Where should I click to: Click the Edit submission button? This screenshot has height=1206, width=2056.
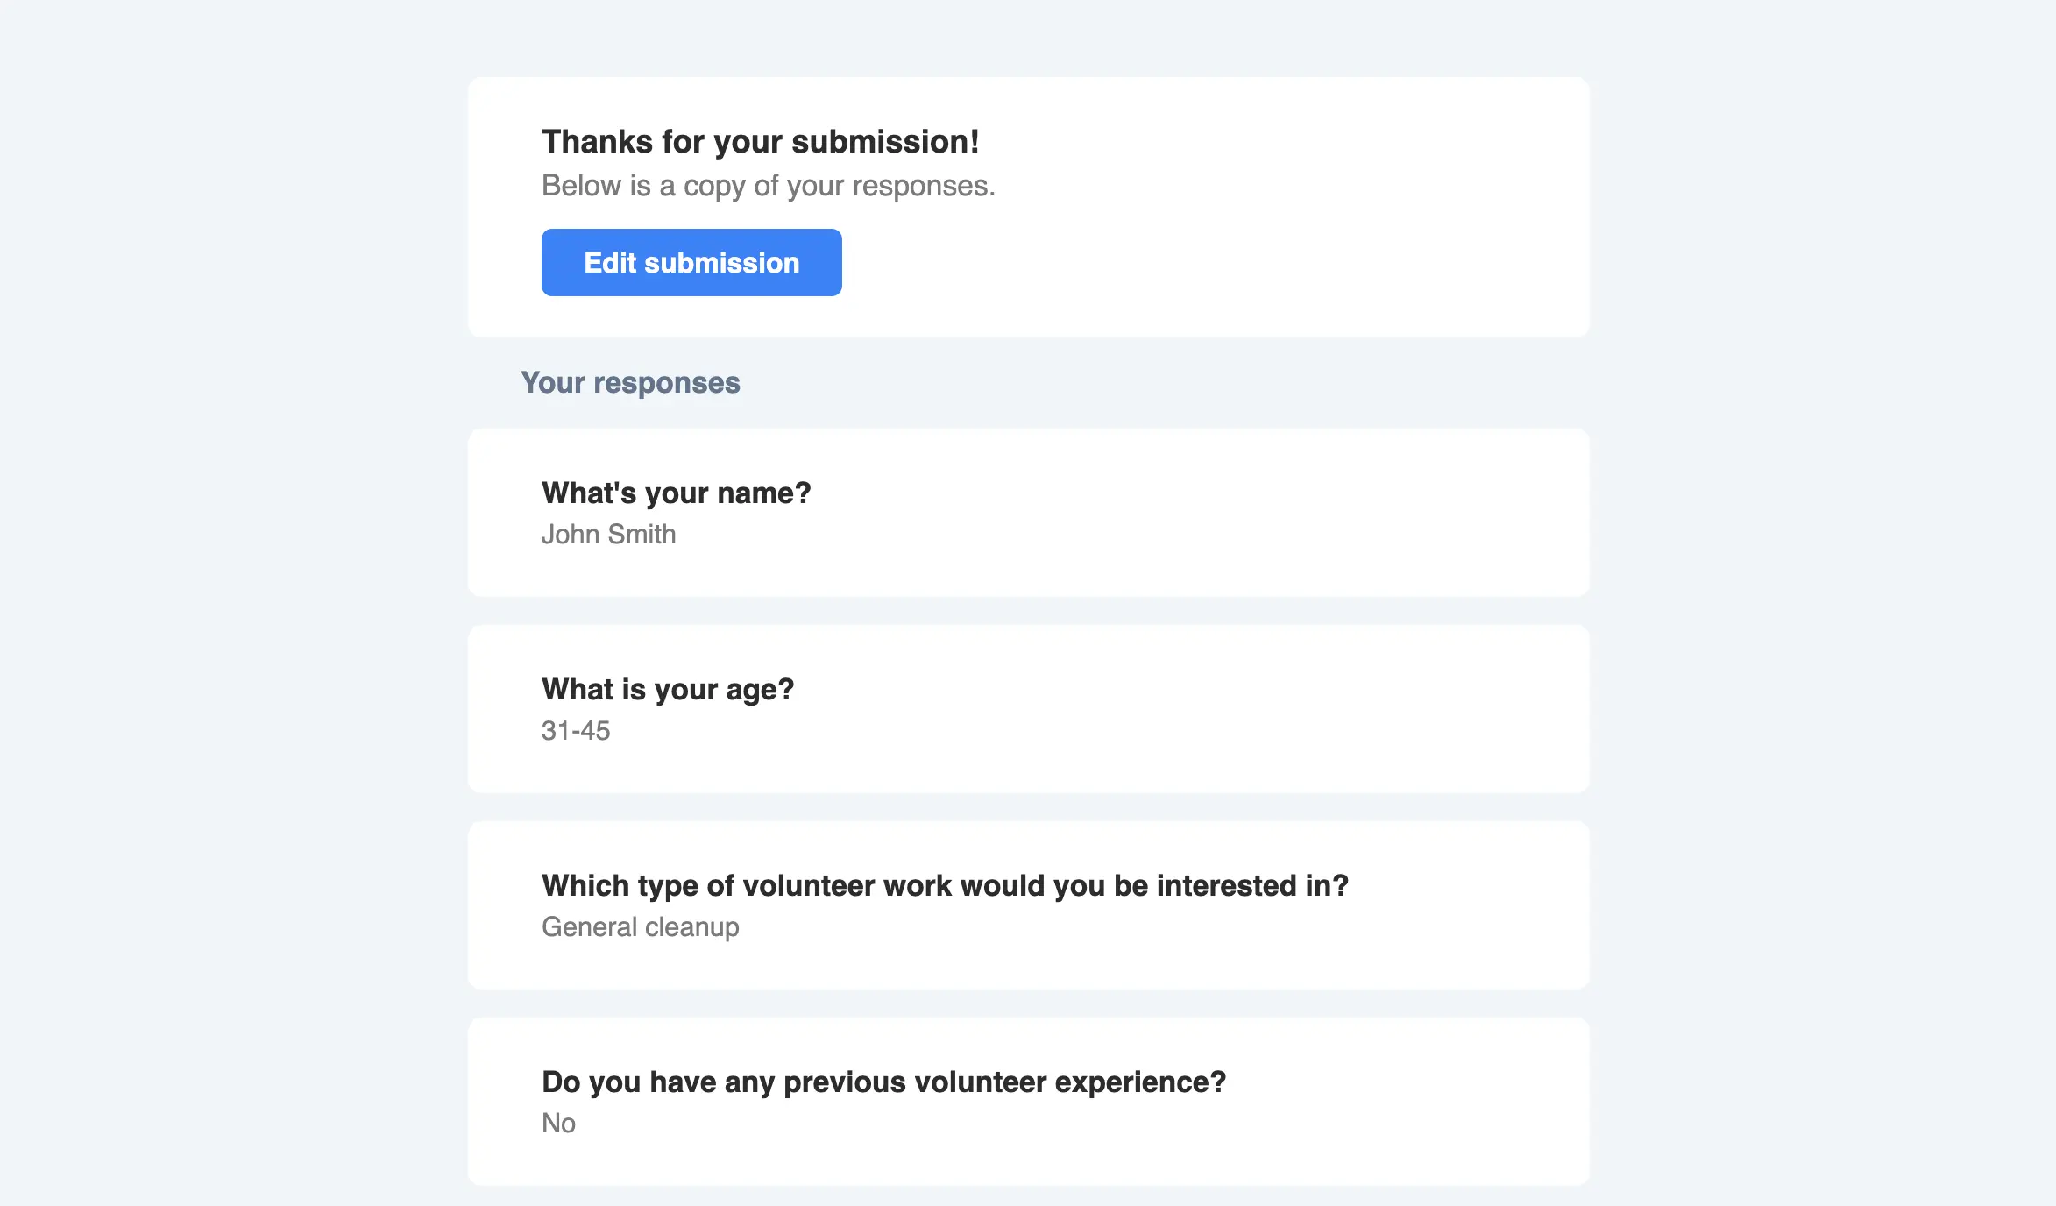691,263
